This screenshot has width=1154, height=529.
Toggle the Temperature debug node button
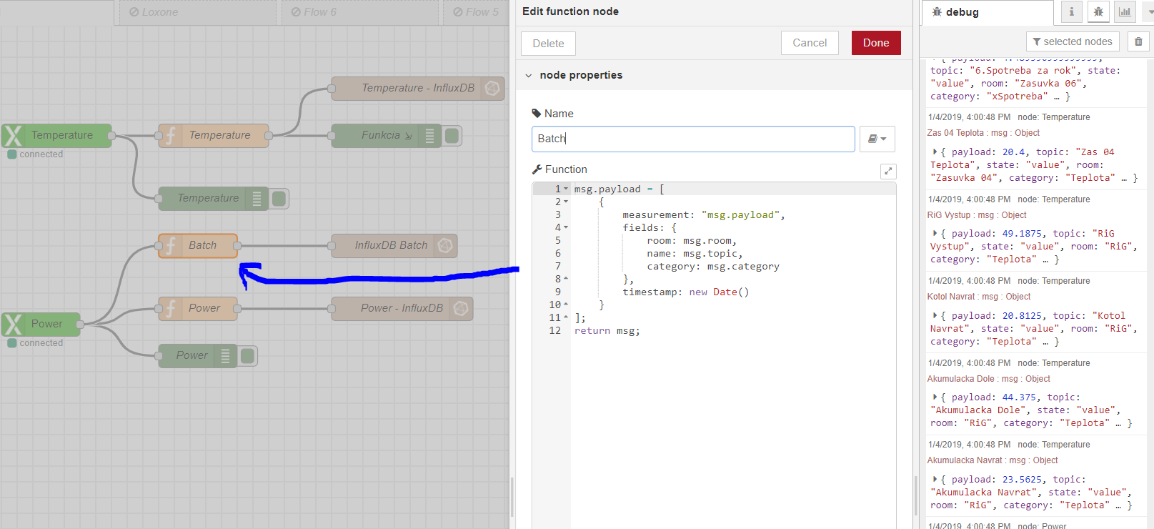[279, 198]
